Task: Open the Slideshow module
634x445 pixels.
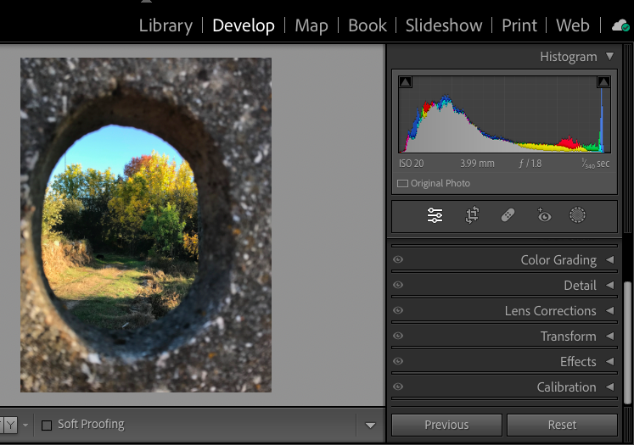Action: (446, 25)
